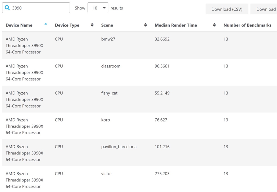Select the classroom scene row
Image resolution: width=277 pixels, height=192 pixels.
point(111,66)
